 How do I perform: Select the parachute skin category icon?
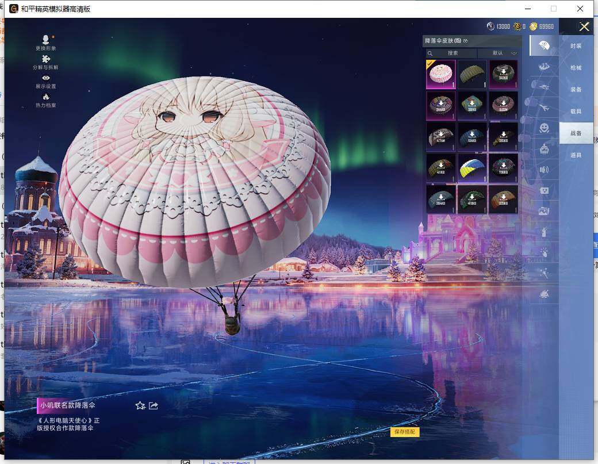coord(544,46)
